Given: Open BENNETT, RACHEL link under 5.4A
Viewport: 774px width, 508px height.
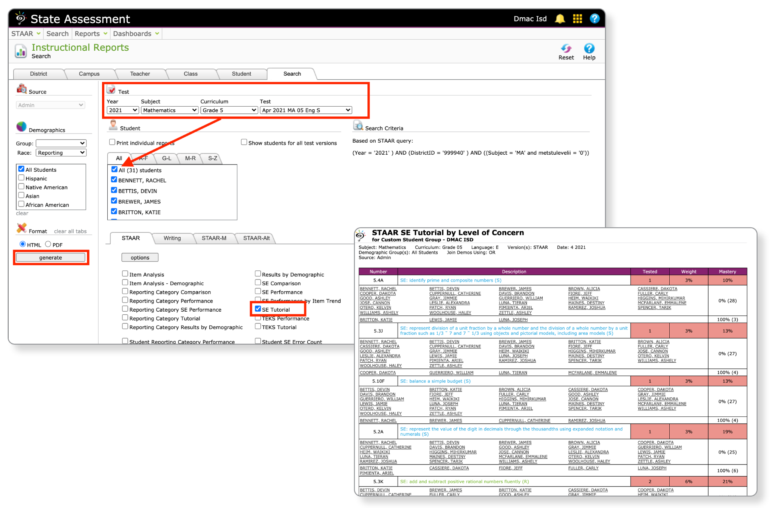Looking at the screenshot, I should [x=378, y=289].
